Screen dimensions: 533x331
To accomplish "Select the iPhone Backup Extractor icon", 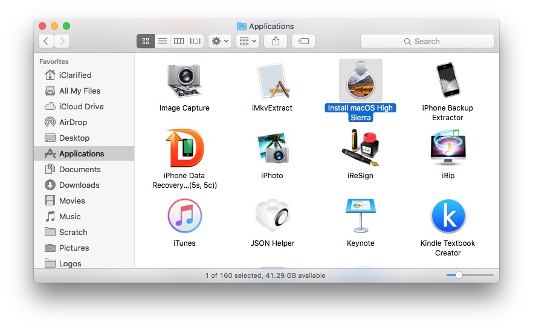I will point(447,81).
